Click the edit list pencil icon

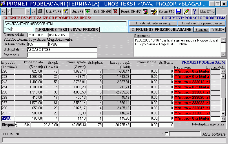click(154, 12)
